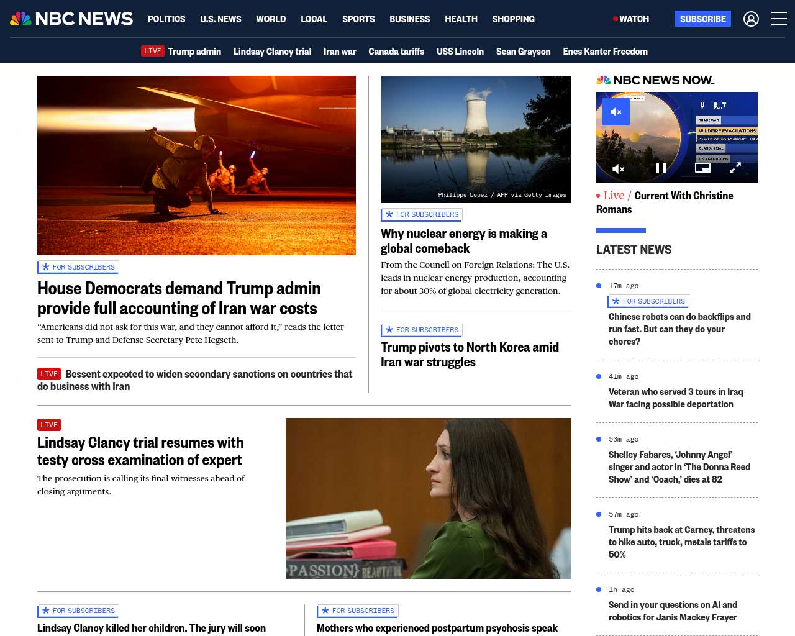Open the user account profile icon
This screenshot has width=795, height=636.
(x=751, y=19)
